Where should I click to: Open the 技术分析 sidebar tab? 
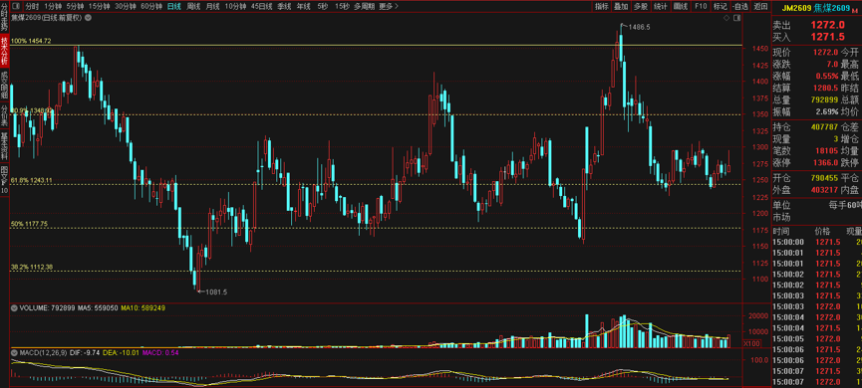coord(4,51)
